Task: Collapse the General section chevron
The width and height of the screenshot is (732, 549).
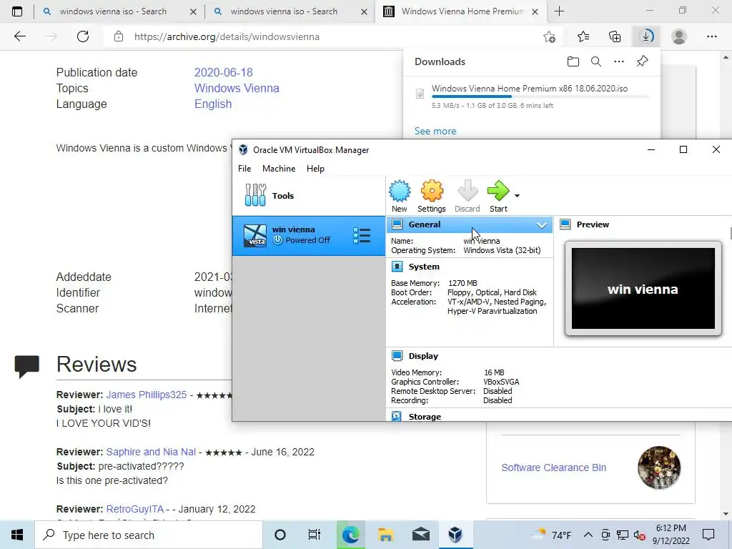Action: (542, 225)
